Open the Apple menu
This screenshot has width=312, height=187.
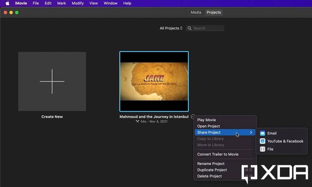7,3
